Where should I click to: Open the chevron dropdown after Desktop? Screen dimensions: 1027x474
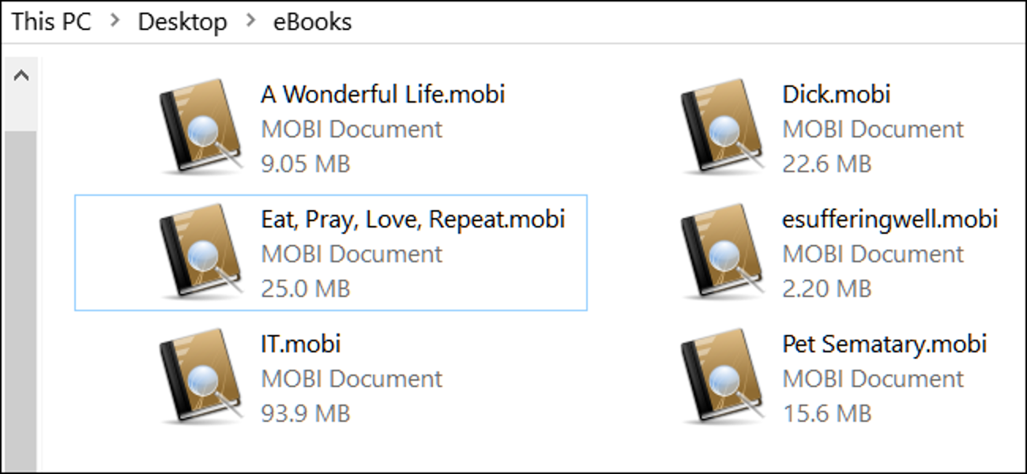[250, 21]
